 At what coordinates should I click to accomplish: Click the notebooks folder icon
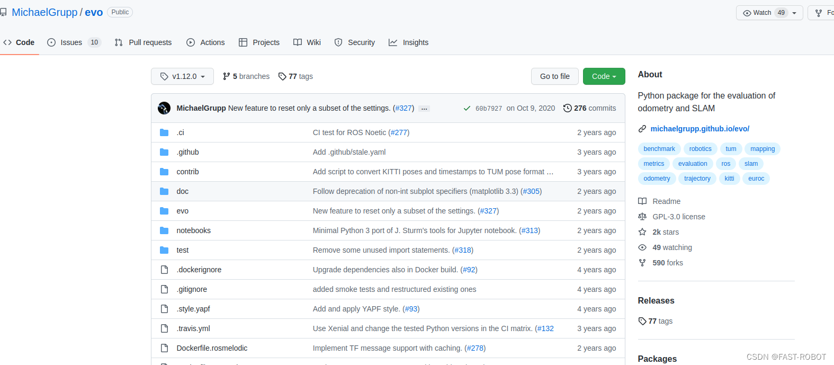pyautogui.click(x=164, y=230)
